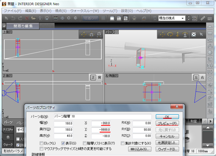This screenshot has width=216, height=156.
Task: Select the pan/move view icon in perspective pane
Action: pyautogui.click(x=162, y=34)
